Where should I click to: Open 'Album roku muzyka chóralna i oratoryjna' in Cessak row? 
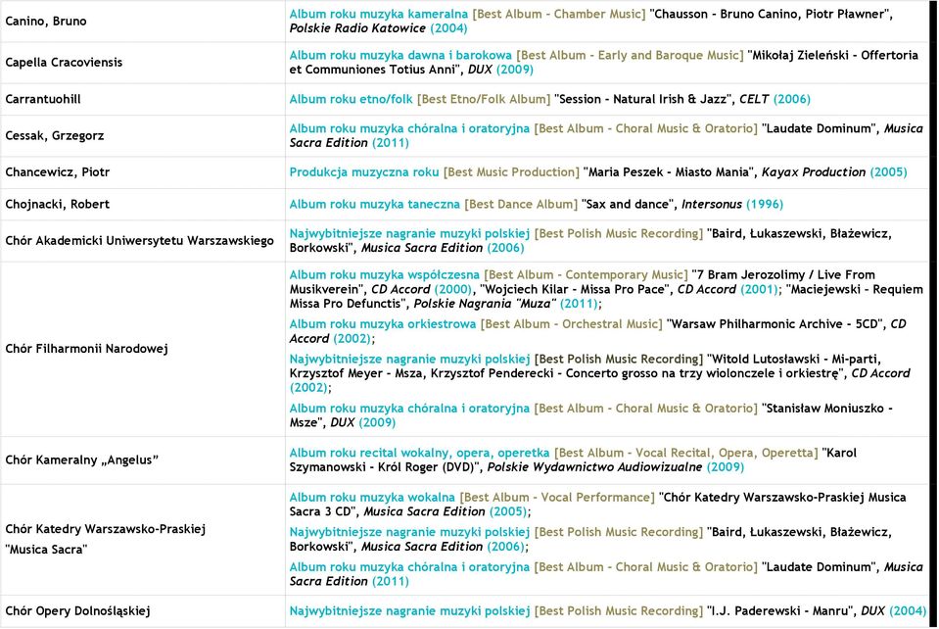click(x=409, y=128)
